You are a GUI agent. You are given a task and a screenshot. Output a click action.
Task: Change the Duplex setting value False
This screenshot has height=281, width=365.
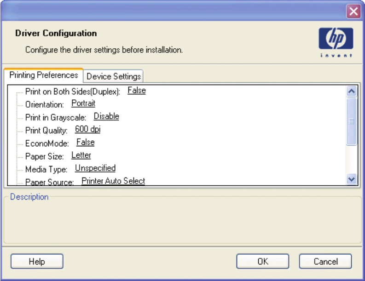pyautogui.click(x=136, y=91)
